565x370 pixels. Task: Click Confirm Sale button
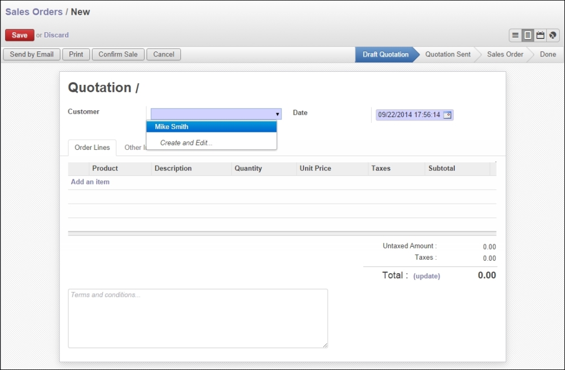pyautogui.click(x=118, y=54)
